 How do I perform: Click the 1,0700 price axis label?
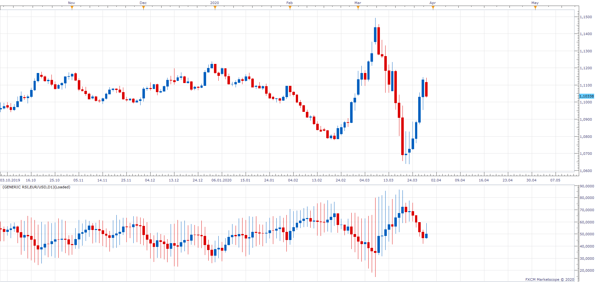coord(586,154)
